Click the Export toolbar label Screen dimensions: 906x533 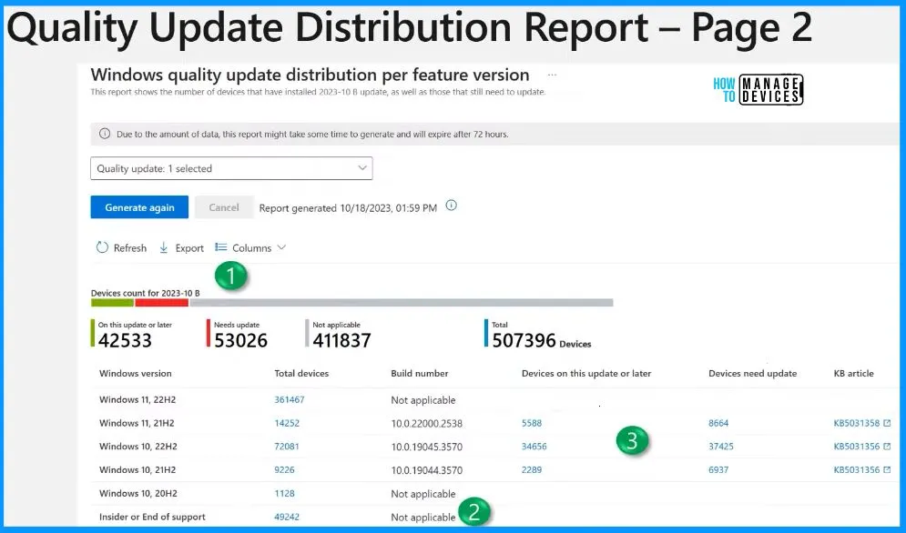(189, 247)
